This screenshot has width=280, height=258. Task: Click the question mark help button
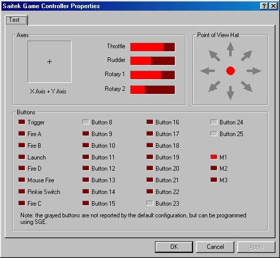pyautogui.click(x=264, y=6)
